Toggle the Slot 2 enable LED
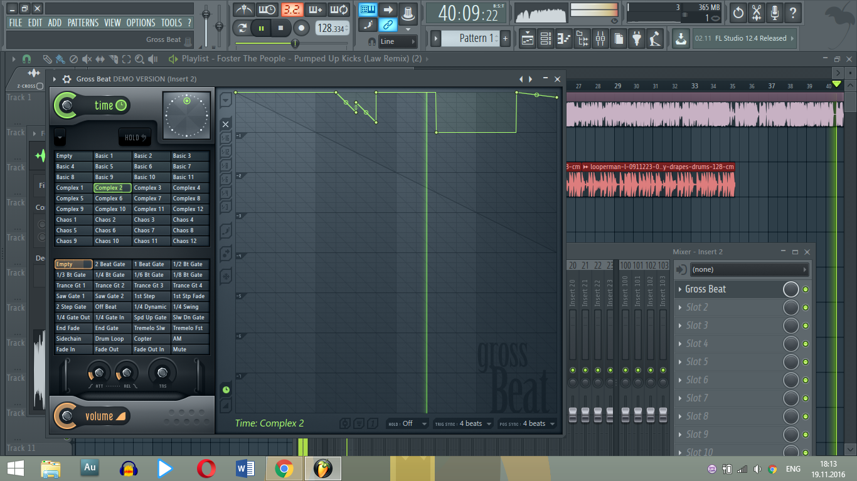This screenshot has height=481, width=857. [x=806, y=308]
